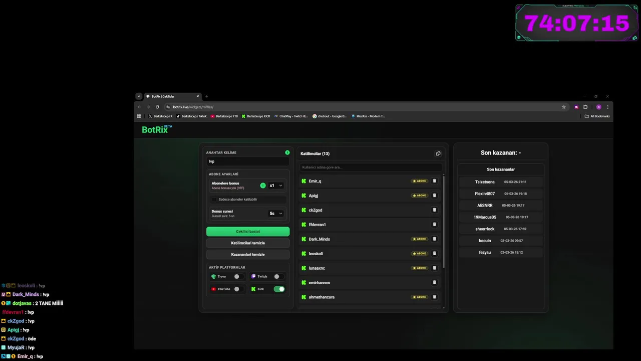This screenshot has height=361, width=641.
Task: Click Kazananlari temizle button
Action: pos(248,254)
